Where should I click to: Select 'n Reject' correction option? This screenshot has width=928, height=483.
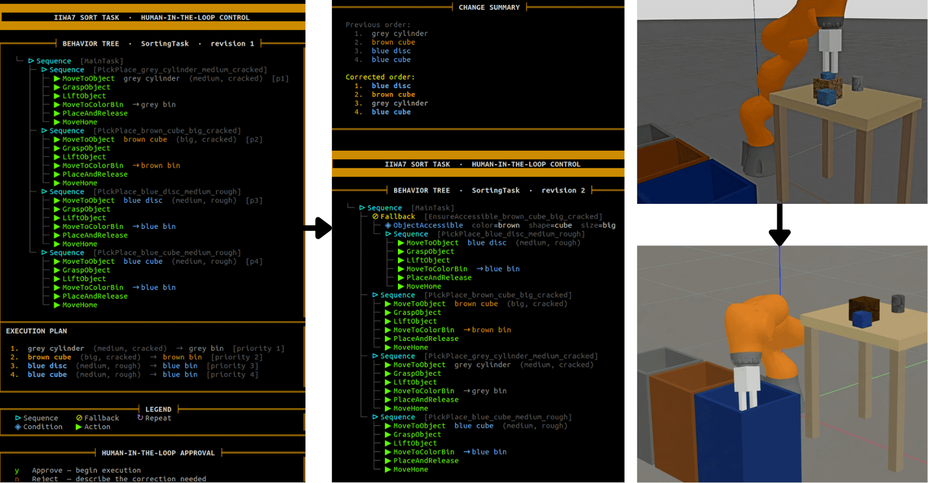click(x=110, y=479)
